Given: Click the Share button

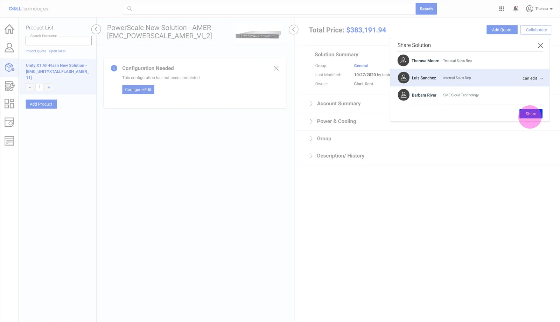Looking at the screenshot, I should coord(531,114).
